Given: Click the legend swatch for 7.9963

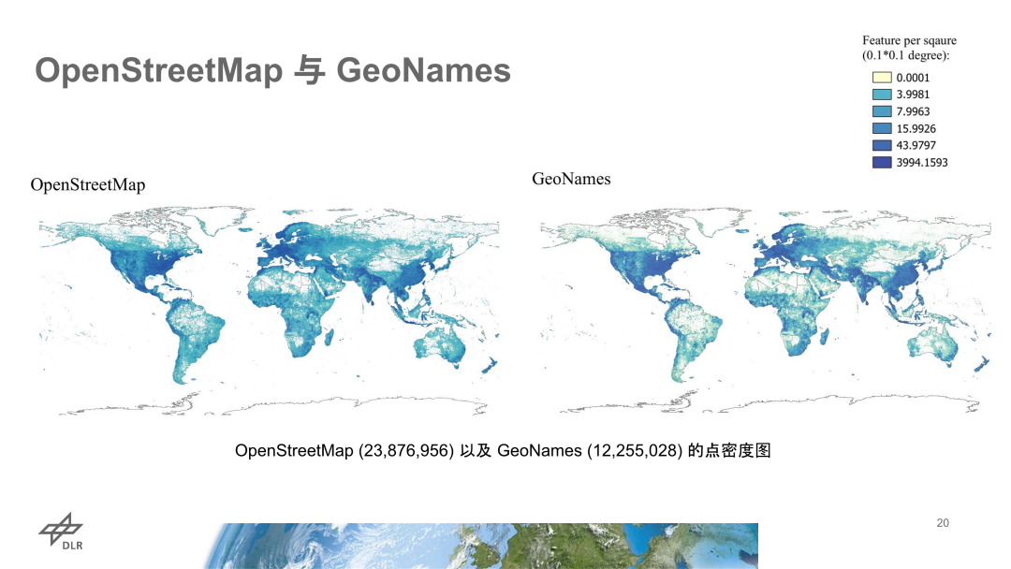Looking at the screenshot, I should point(882,111).
